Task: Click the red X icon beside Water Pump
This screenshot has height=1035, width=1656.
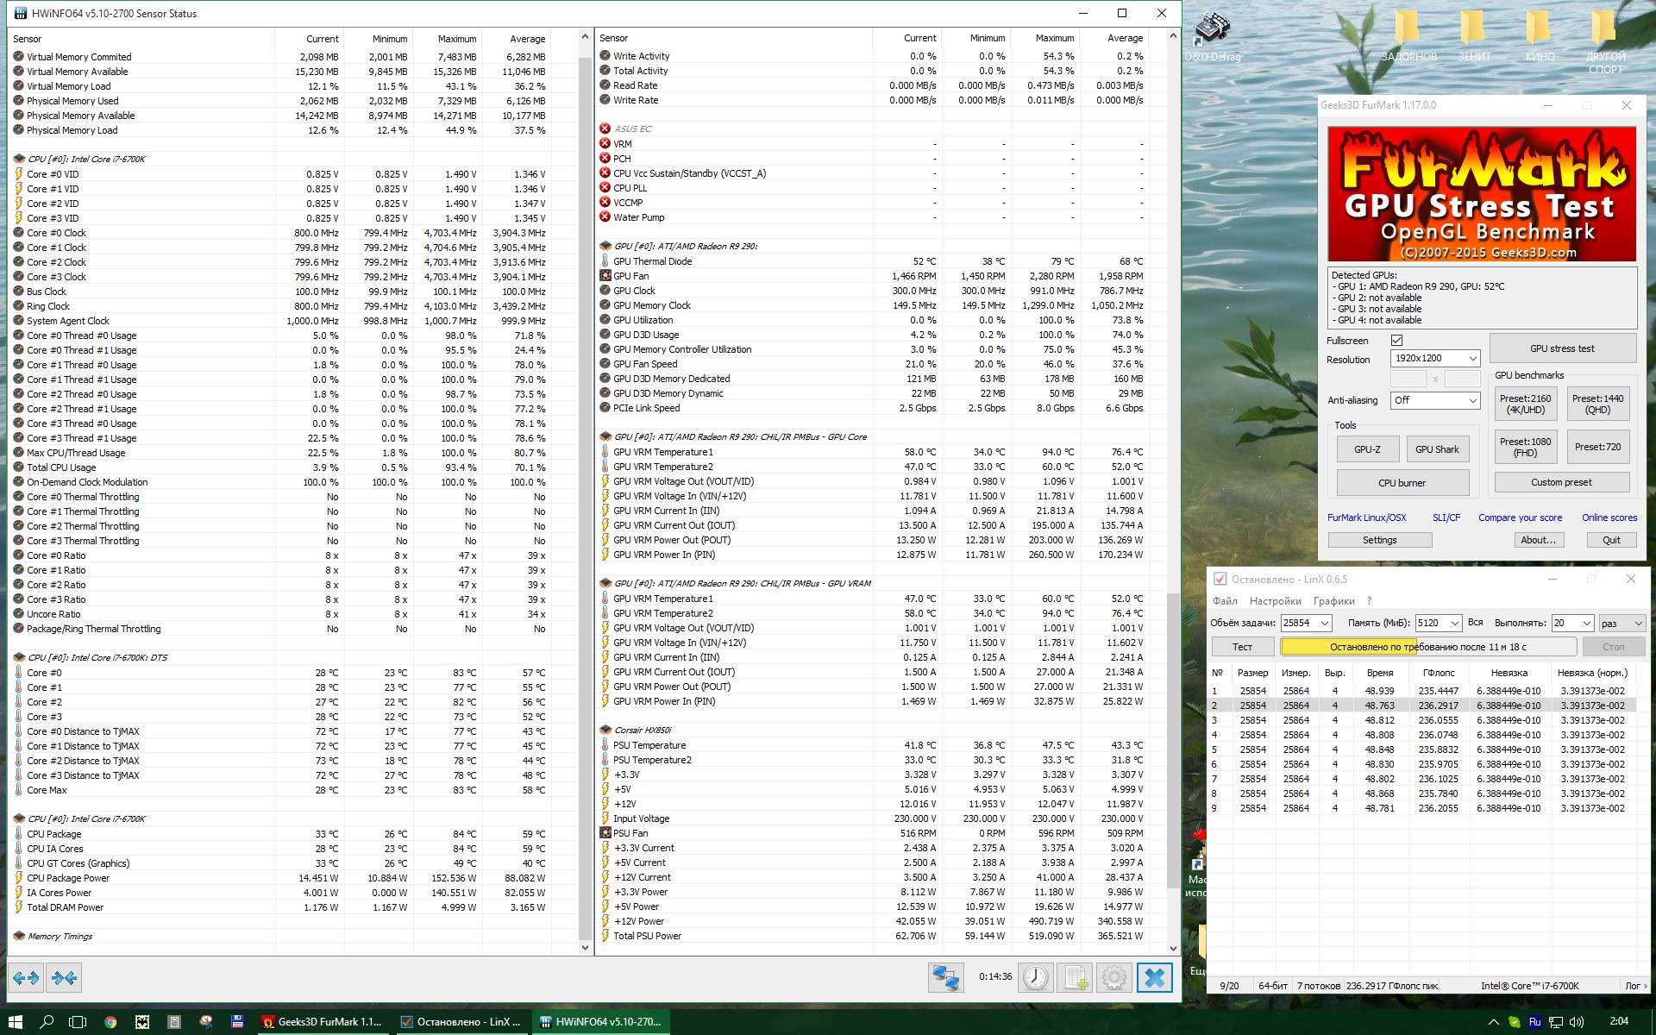Action: pyautogui.click(x=605, y=217)
